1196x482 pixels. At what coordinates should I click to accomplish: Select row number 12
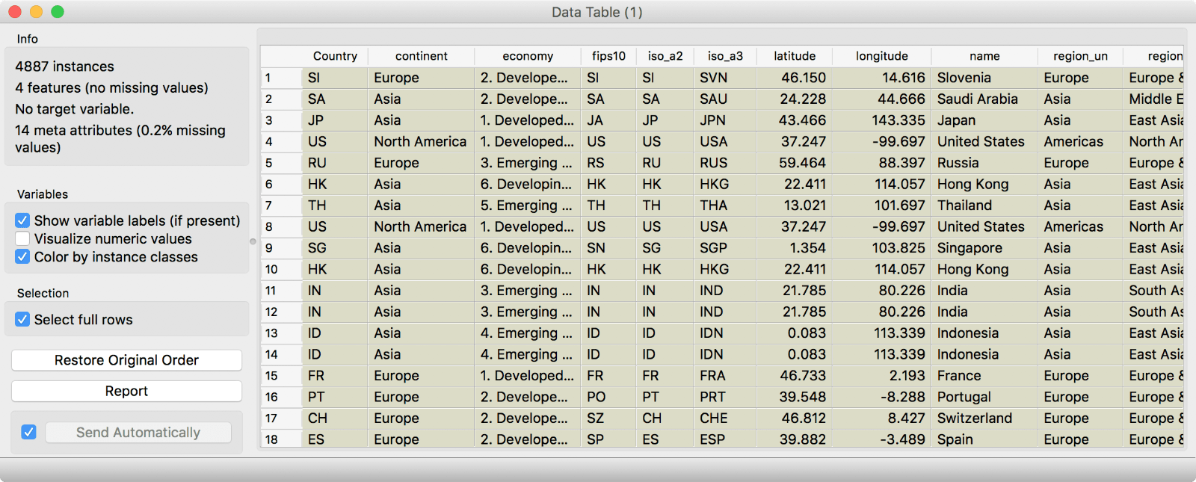click(x=281, y=312)
